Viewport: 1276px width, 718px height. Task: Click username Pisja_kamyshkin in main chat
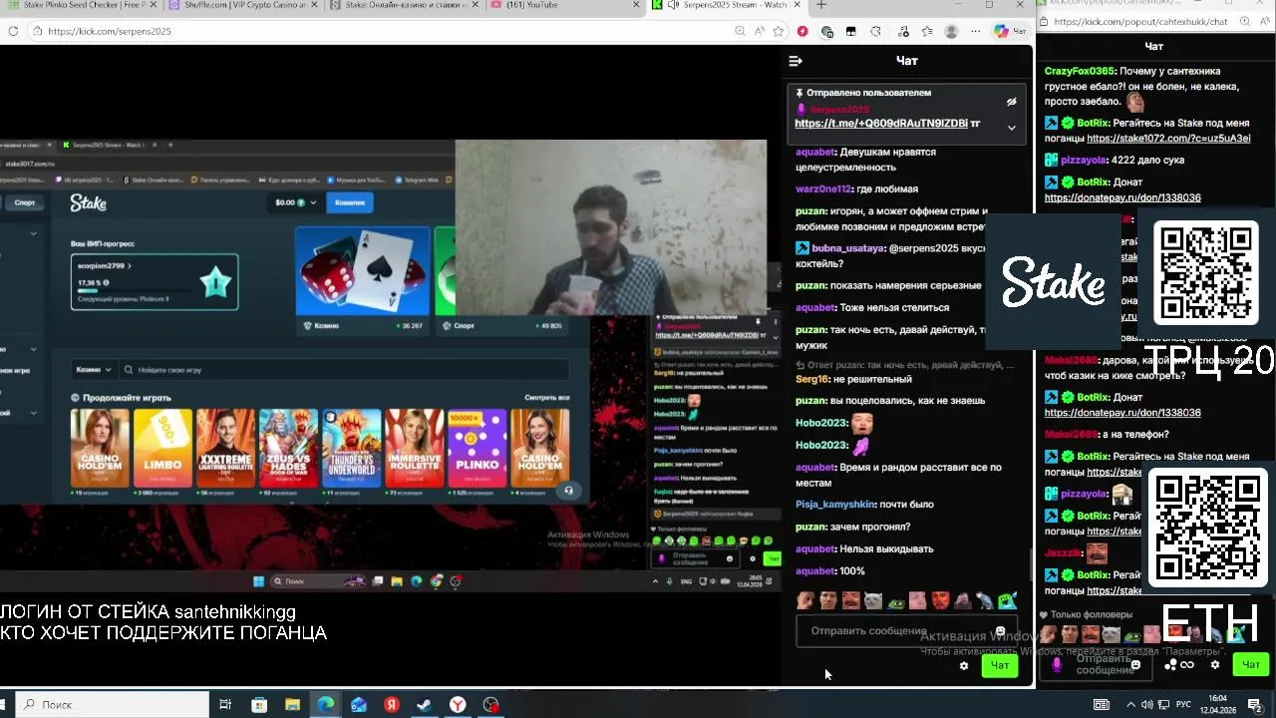pyautogui.click(x=835, y=505)
